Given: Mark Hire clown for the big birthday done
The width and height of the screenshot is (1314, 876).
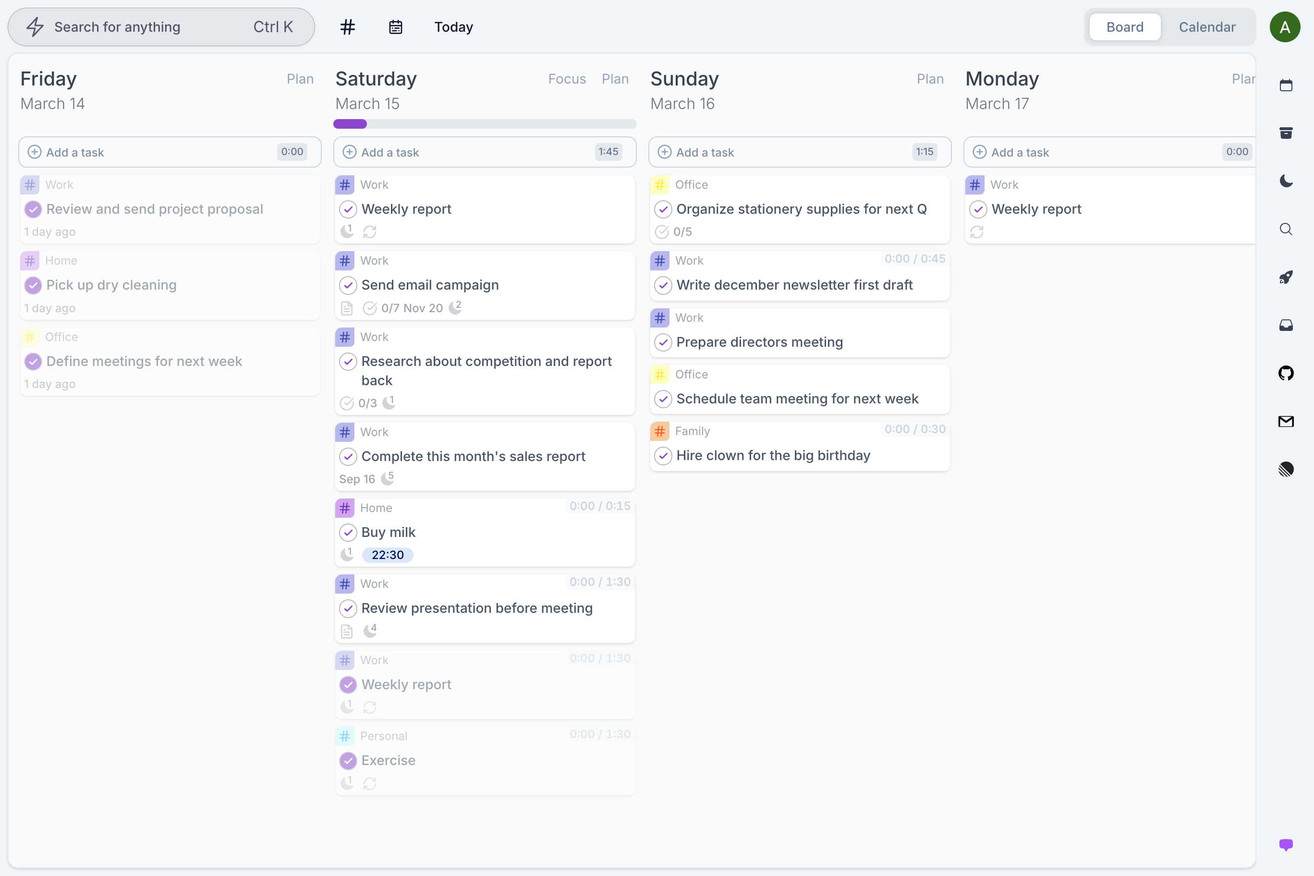Looking at the screenshot, I should [x=663, y=456].
